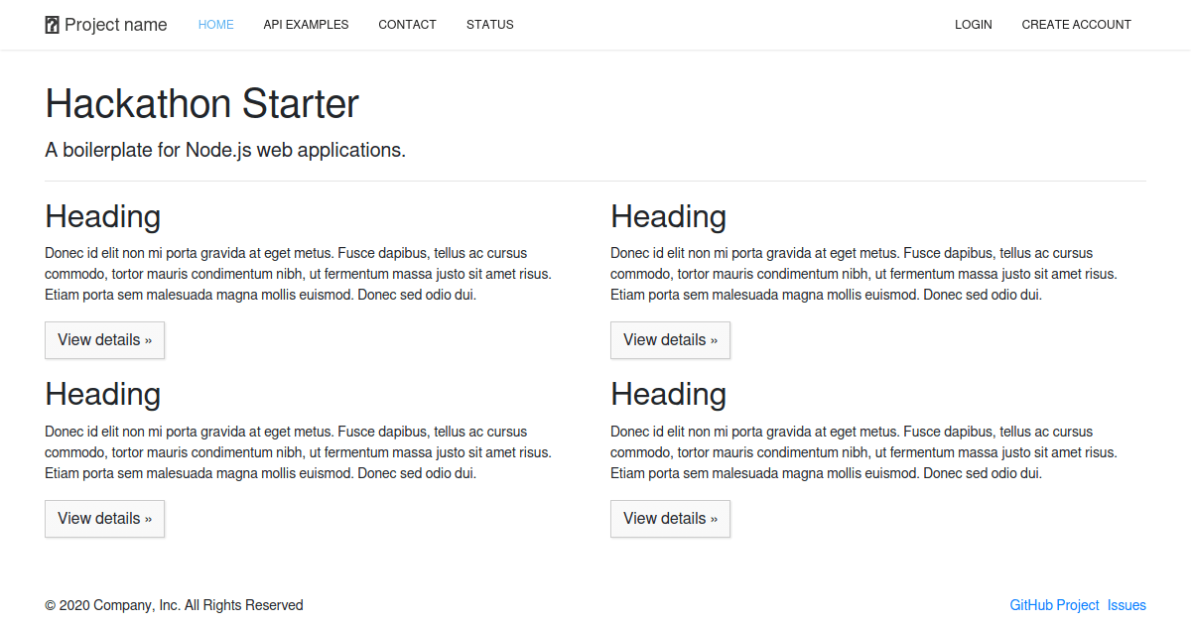
Task: Click View details under bottom-left Heading
Action: click(104, 518)
